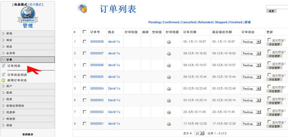This screenshot has width=288, height=137.
Task: Open status dropdown for order 00000003
Action: (251, 100)
